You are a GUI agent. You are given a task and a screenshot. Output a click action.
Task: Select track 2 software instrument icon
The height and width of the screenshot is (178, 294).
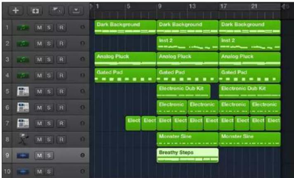click(23, 44)
